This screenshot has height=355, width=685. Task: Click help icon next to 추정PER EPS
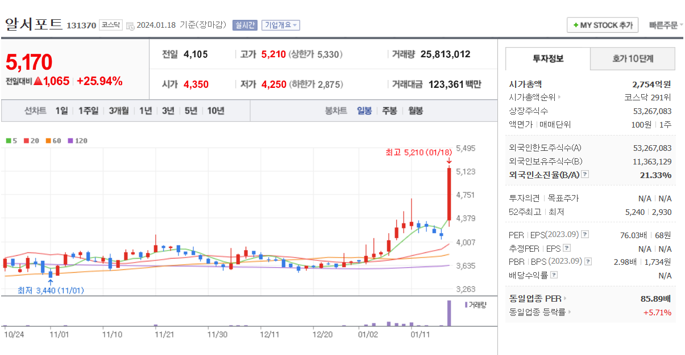[x=566, y=248]
